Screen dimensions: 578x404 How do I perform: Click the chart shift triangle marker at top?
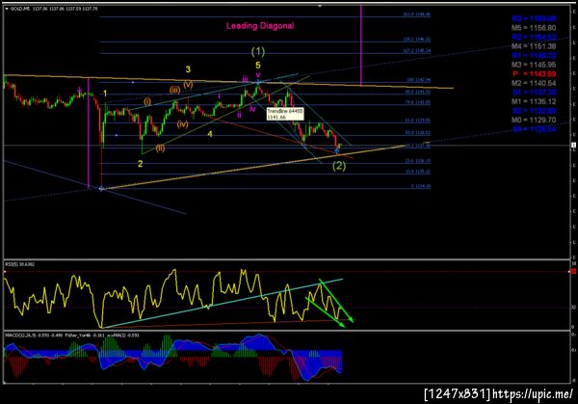(x=320, y=6)
